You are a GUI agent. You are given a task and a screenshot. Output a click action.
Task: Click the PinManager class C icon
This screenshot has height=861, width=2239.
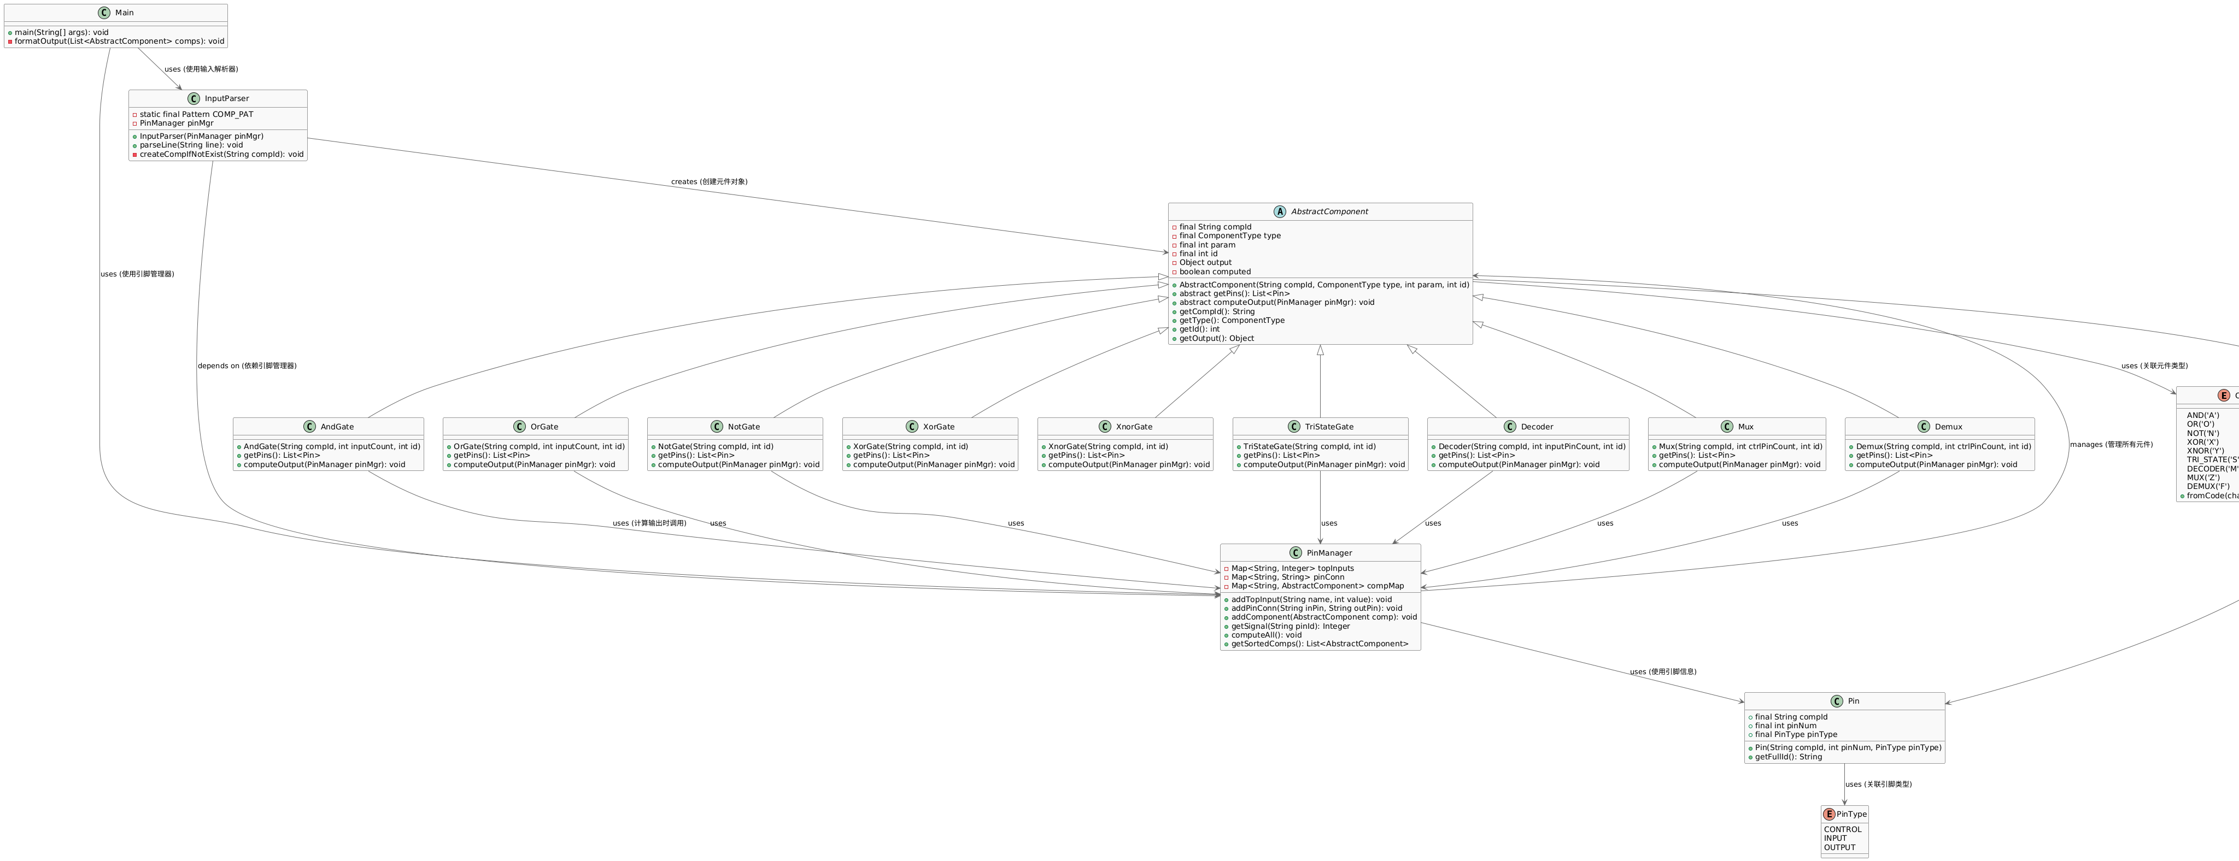click(x=1296, y=553)
